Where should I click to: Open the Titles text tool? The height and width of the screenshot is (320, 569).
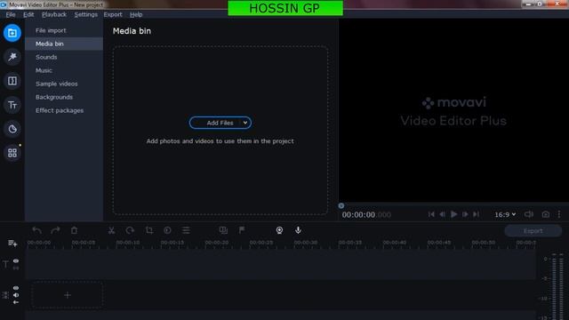(x=12, y=105)
